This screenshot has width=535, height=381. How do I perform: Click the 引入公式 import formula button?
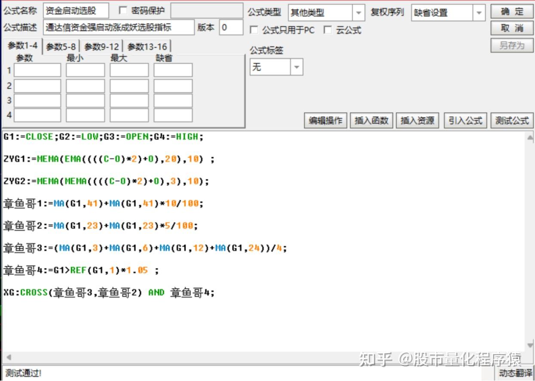(465, 121)
